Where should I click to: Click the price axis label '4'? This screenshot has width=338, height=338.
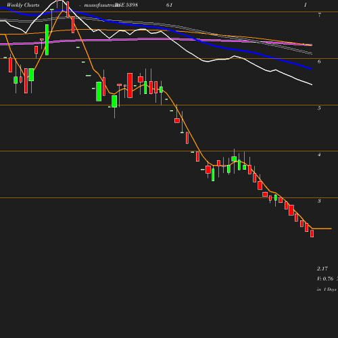[319, 155]
